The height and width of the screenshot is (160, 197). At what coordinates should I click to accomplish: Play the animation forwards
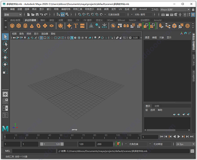[x=179, y=136]
